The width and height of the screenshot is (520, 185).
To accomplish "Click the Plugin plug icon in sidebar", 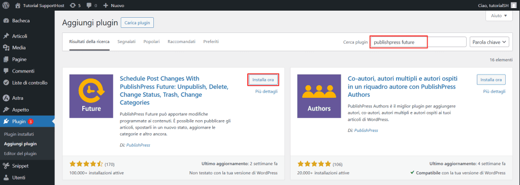I will (6, 122).
